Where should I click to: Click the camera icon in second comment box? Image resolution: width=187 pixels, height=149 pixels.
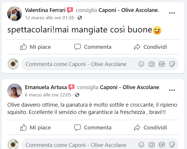point(151,145)
